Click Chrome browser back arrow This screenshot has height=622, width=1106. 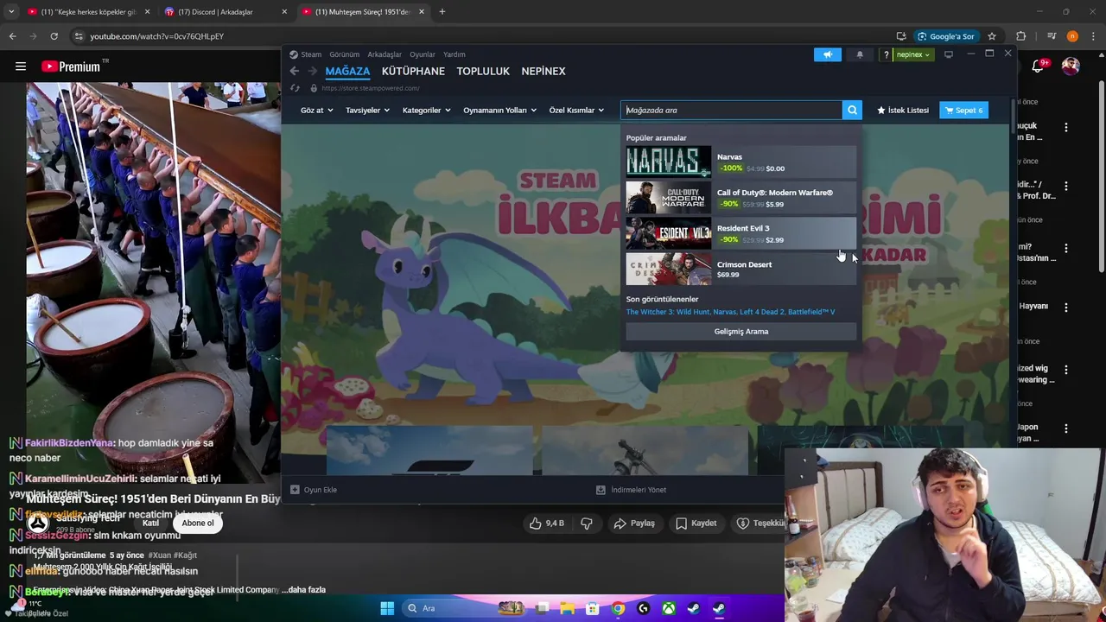tap(12, 36)
